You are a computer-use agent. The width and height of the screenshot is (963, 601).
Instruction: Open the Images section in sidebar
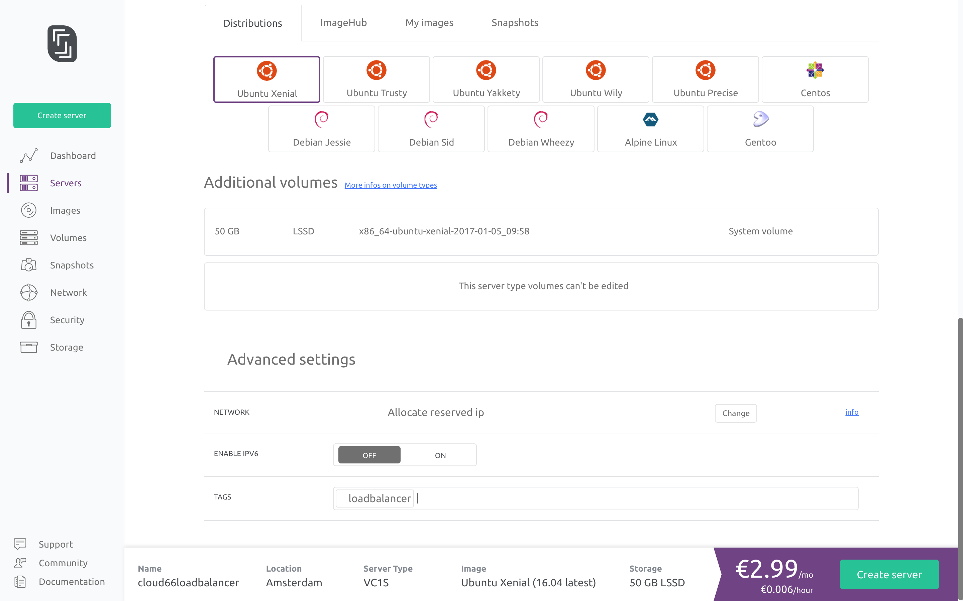65,210
